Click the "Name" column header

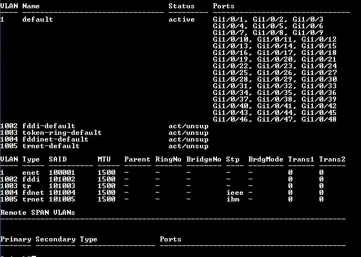coord(31,6)
